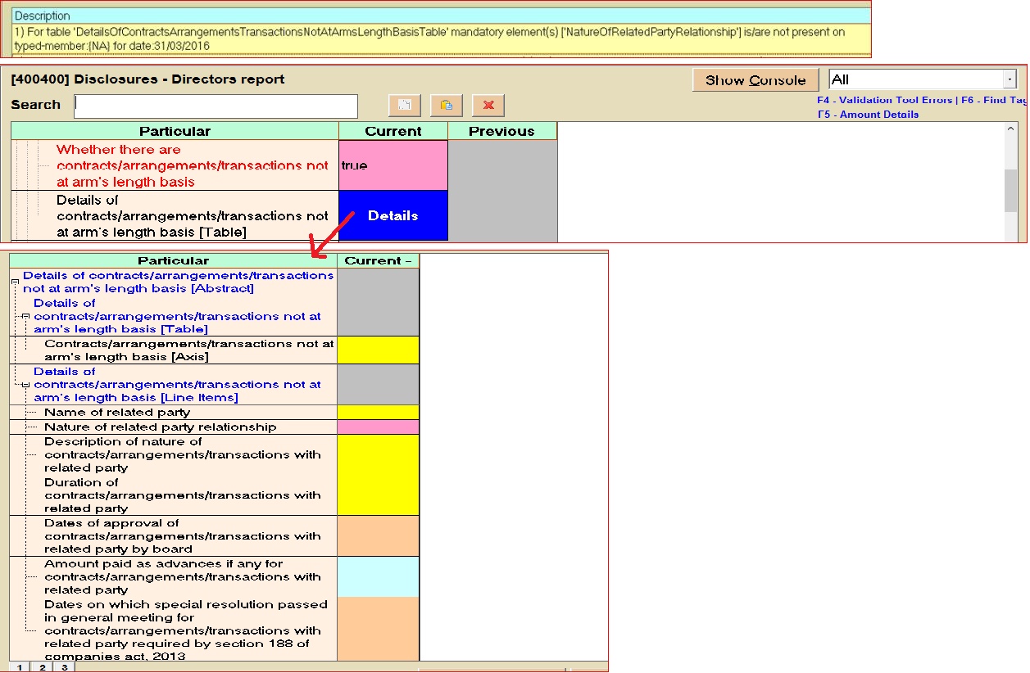Click light blue Amount paid as advances cell
Screen dimensions: 1030x673
(x=378, y=577)
